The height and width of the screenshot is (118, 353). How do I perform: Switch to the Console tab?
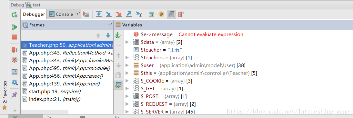point(61,15)
